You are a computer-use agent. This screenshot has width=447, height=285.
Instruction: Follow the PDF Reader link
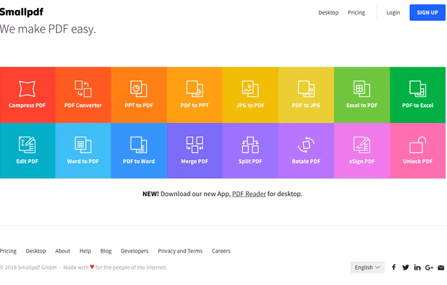(x=249, y=194)
